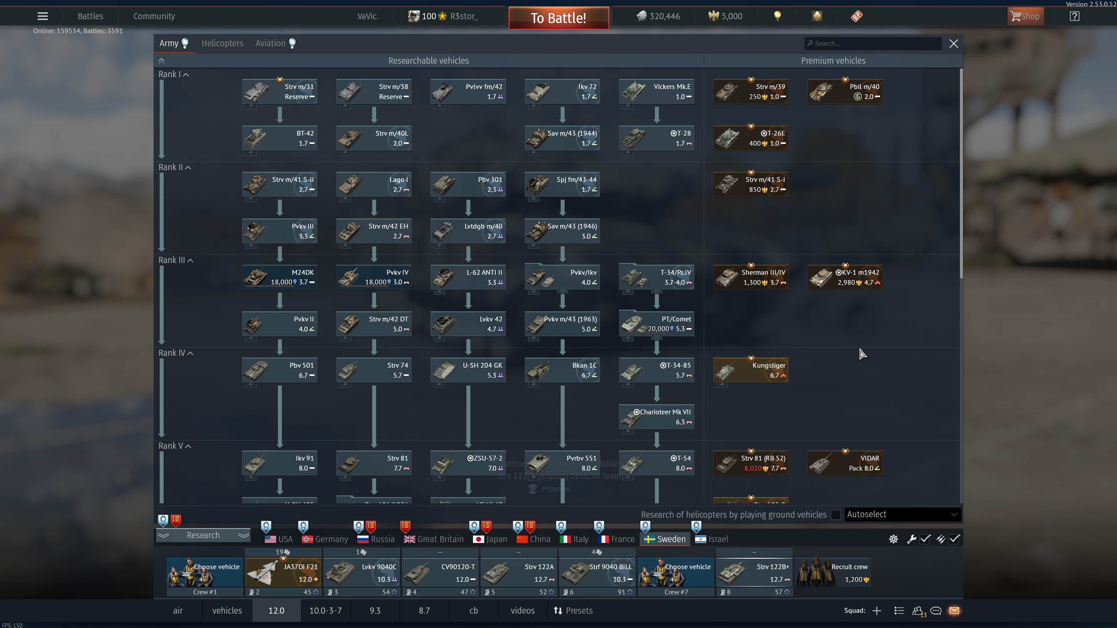1117x628 pixels.
Task: Click the squad invite plus icon
Action: tap(877, 611)
